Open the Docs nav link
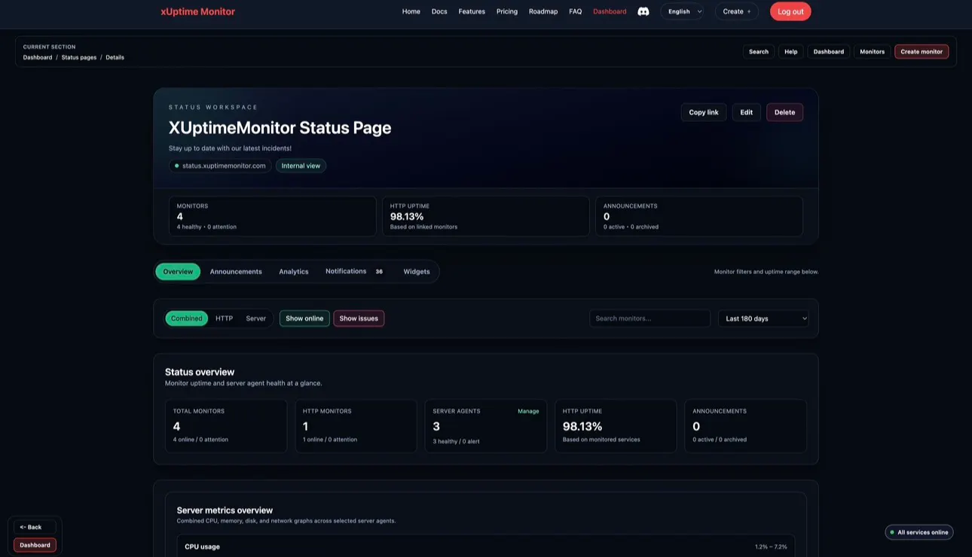The height and width of the screenshot is (557, 972). [x=439, y=11]
